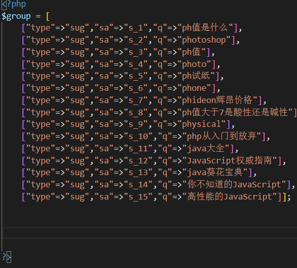Screen dimensions: 297x268
Task: Select the $group variable name
Action: tap(16, 16)
